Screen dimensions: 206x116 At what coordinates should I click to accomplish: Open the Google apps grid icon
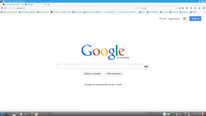(x=185, y=19)
